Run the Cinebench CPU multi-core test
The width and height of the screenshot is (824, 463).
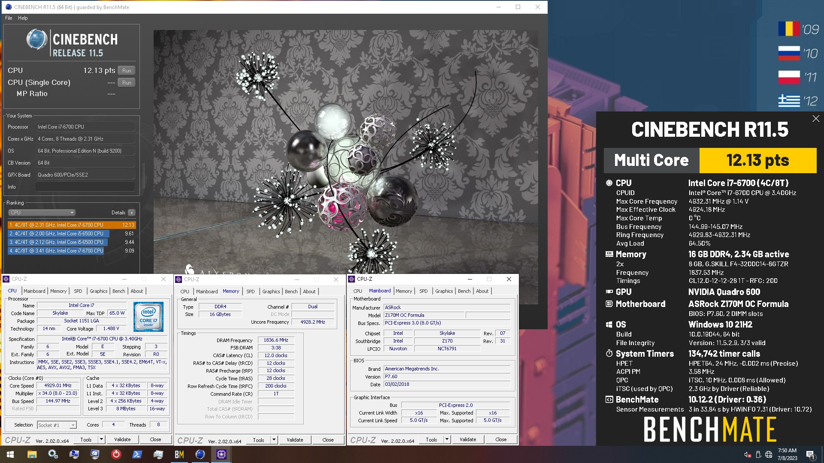tap(127, 71)
